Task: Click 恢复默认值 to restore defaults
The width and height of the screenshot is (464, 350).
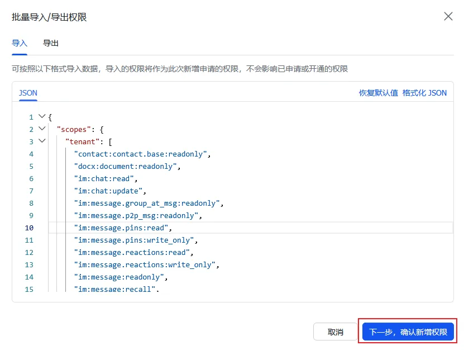Action: (x=379, y=93)
